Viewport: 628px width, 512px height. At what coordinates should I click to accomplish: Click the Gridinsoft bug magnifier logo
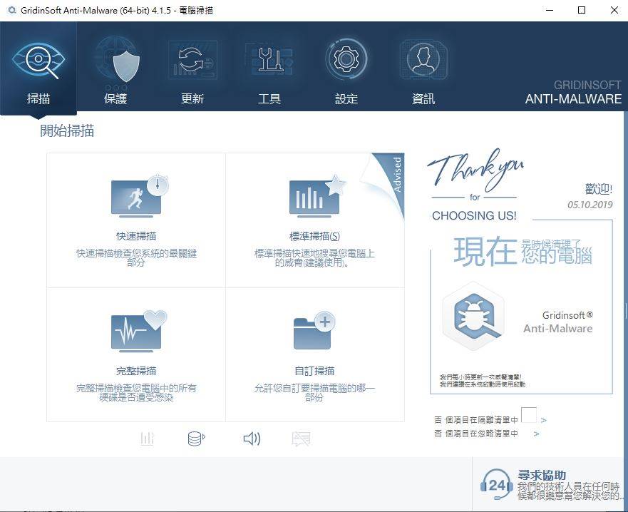click(474, 317)
